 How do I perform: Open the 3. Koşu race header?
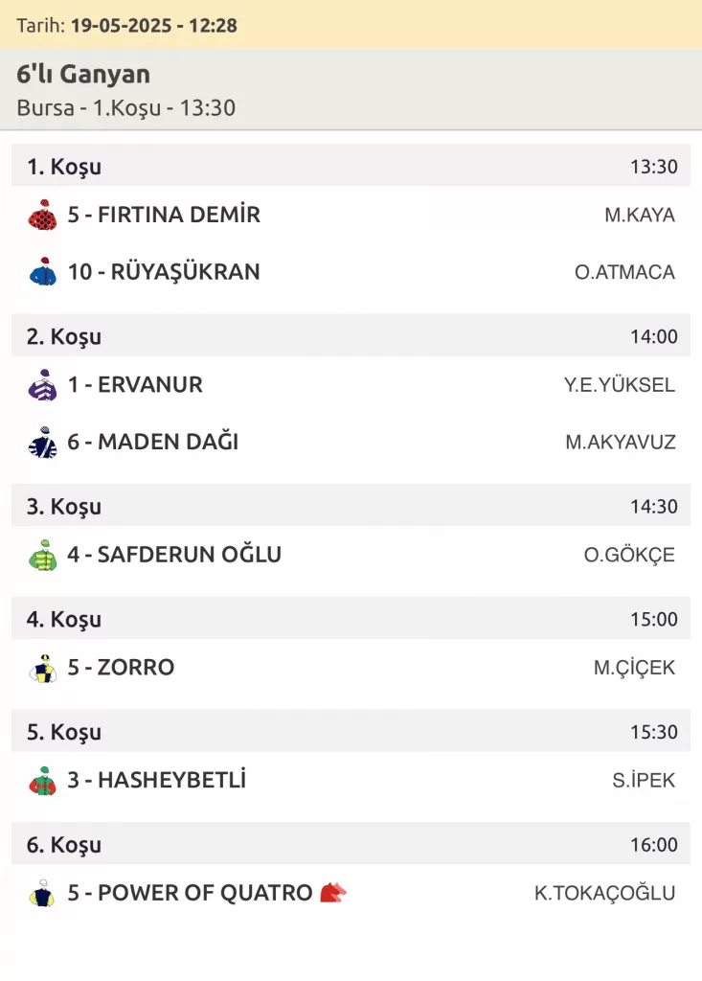click(351, 506)
